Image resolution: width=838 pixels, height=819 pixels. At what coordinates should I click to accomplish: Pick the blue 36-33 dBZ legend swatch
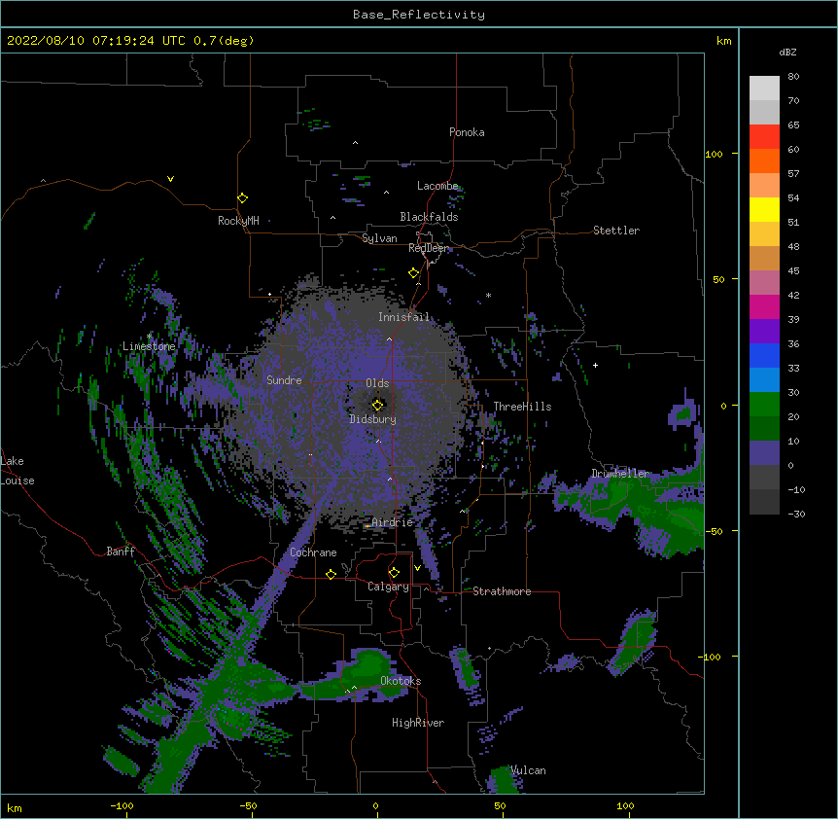[764, 355]
